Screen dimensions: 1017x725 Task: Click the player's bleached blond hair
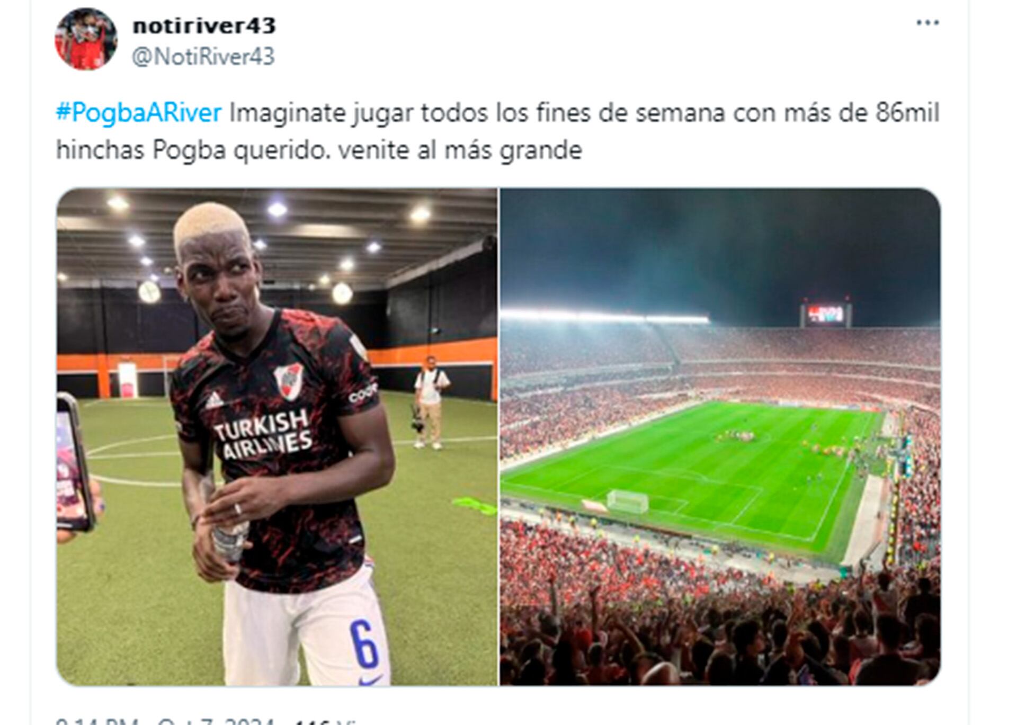tap(210, 228)
